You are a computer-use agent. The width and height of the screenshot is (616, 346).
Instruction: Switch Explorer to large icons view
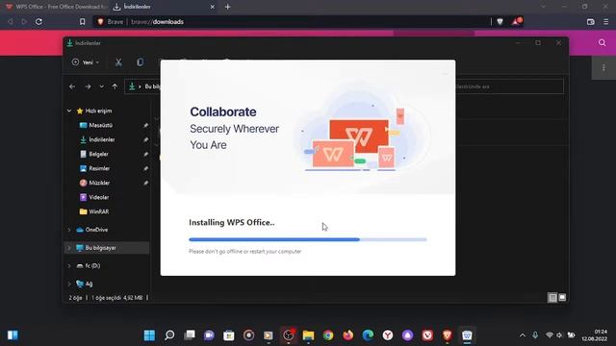coord(562,298)
